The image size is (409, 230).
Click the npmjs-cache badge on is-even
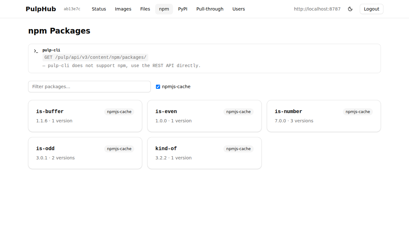click(x=238, y=111)
